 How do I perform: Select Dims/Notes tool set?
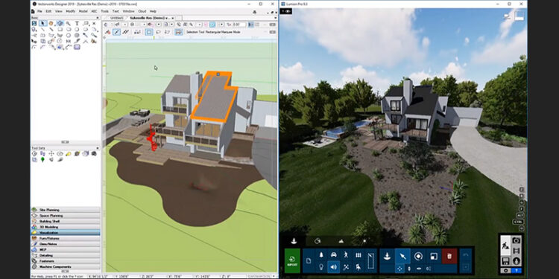coord(66,244)
